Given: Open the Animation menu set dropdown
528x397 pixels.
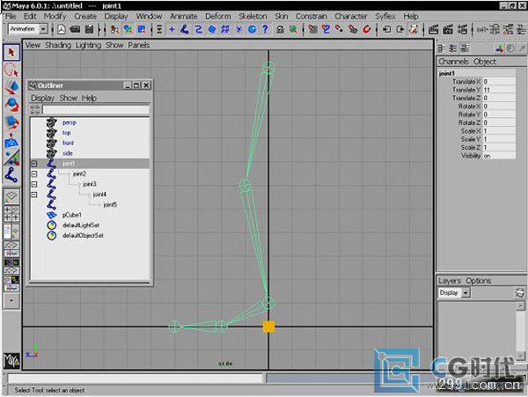Looking at the screenshot, I should (x=43, y=29).
